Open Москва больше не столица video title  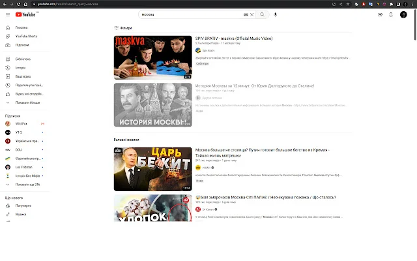(x=262, y=153)
